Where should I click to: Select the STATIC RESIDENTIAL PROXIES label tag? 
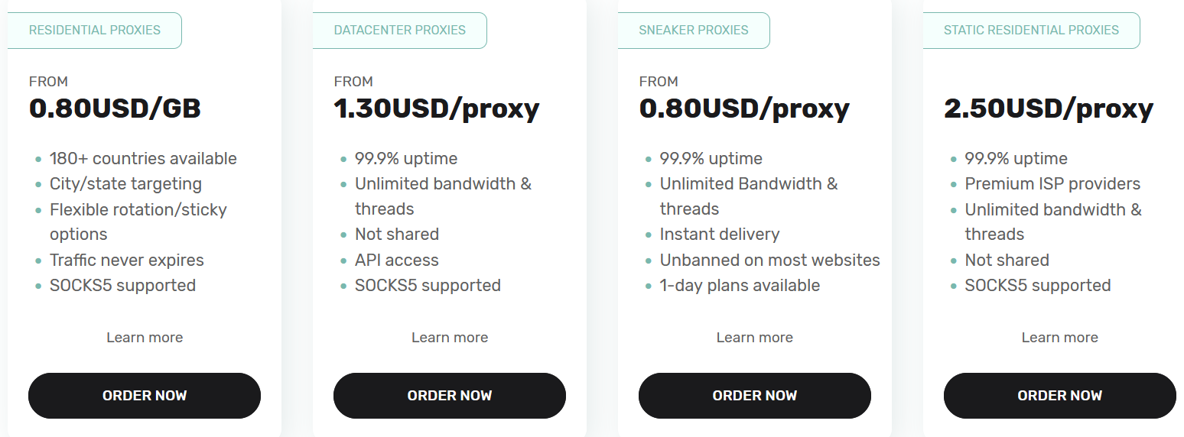(1031, 31)
